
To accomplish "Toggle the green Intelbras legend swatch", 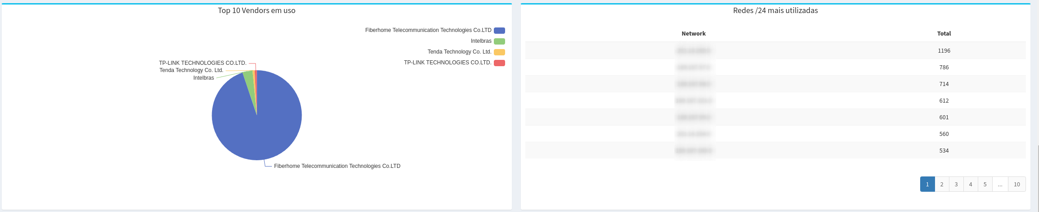I will point(499,41).
